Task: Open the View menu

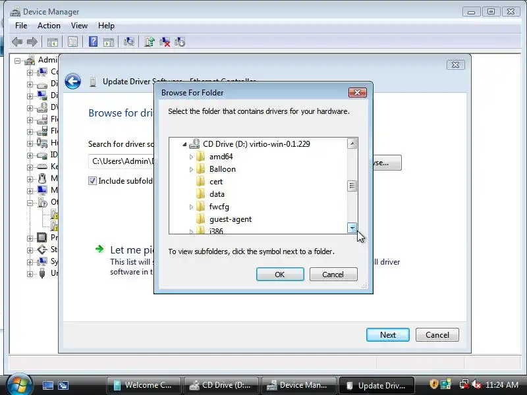Action: tap(79, 26)
